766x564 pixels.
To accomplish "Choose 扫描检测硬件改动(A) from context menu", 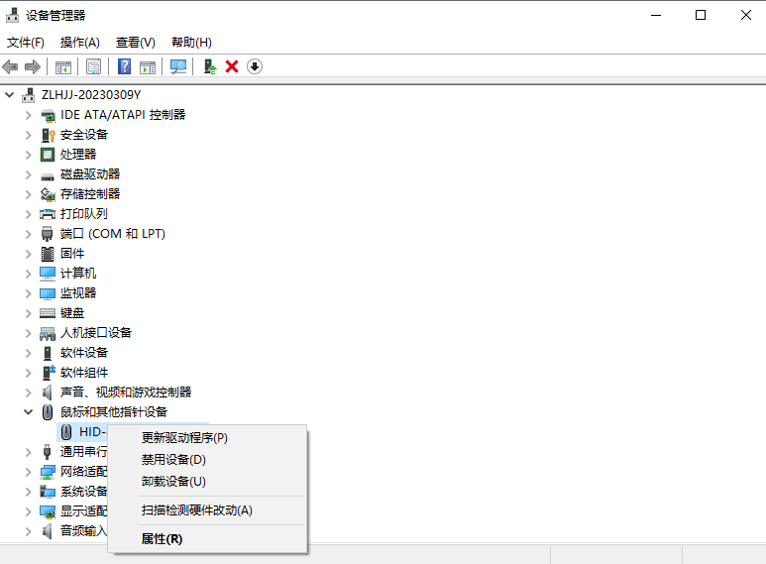I will pyautogui.click(x=208, y=510).
